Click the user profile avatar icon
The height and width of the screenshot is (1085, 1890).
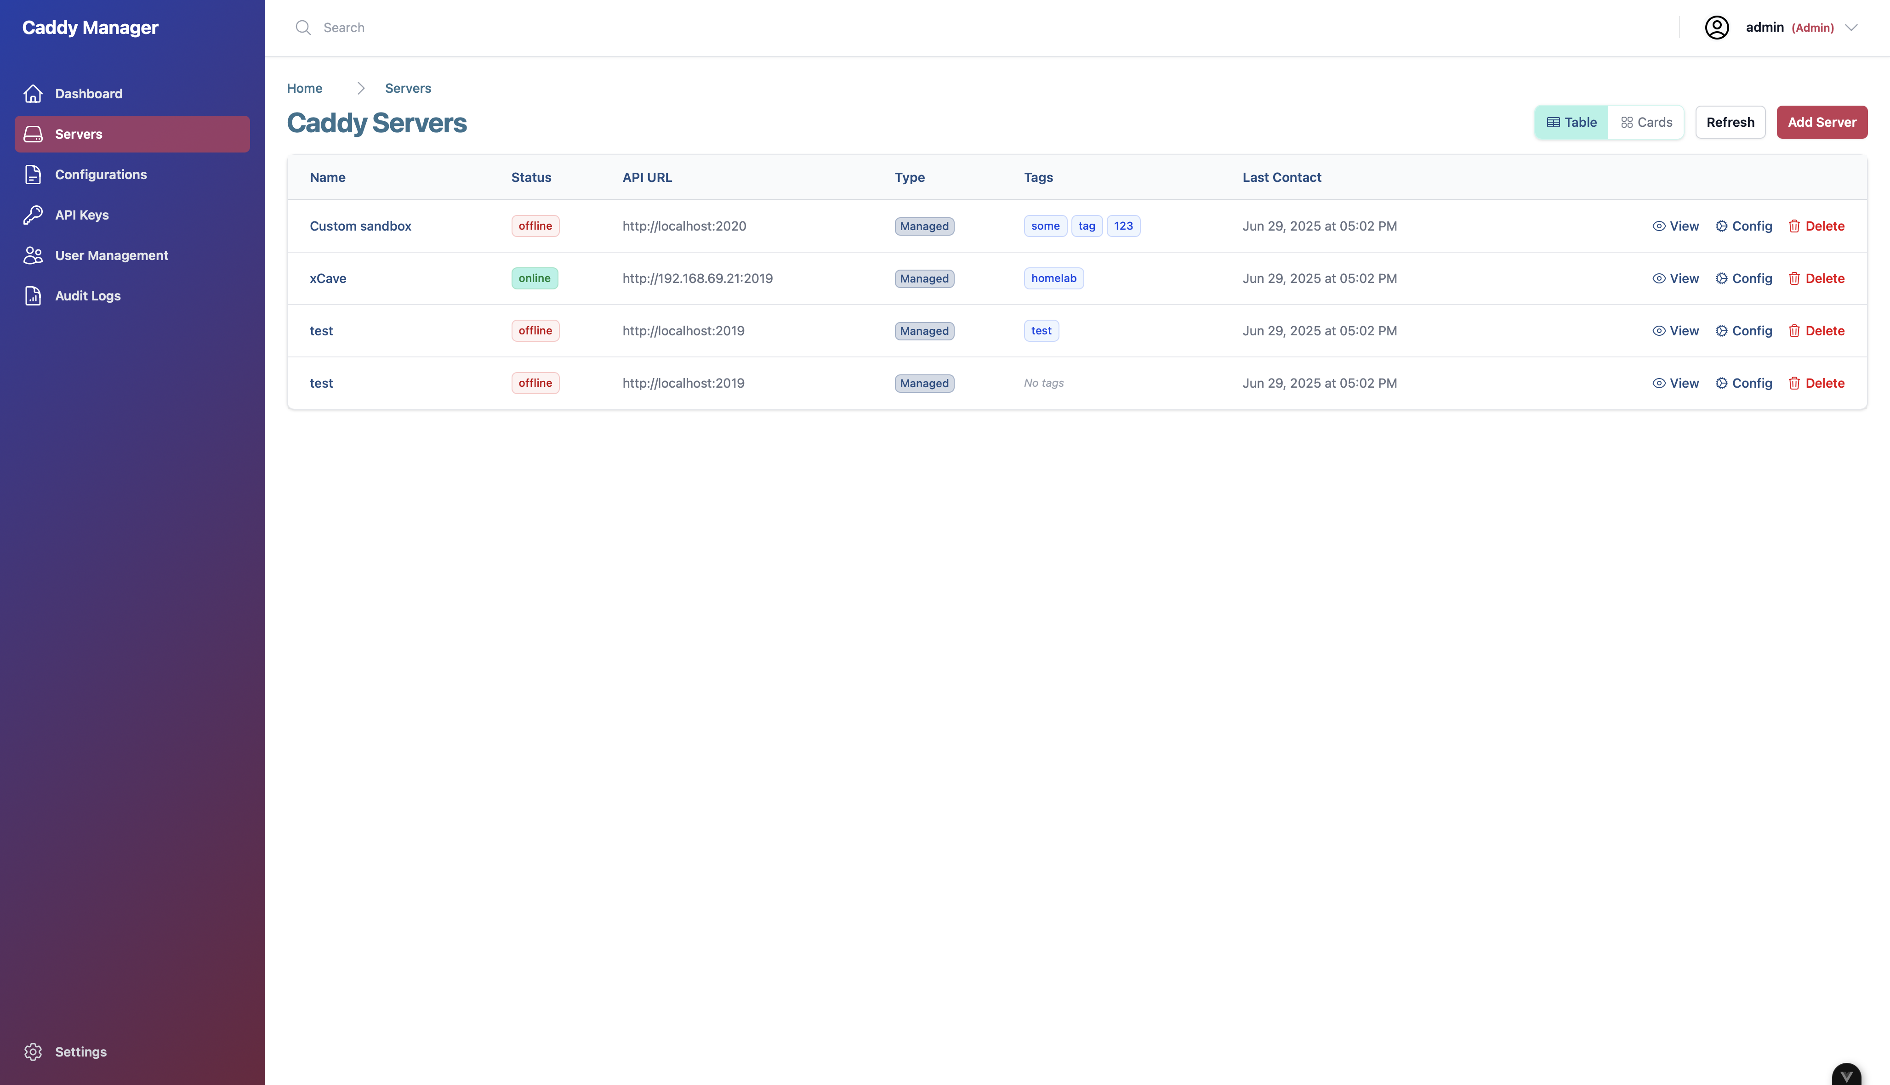(x=1717, y=27)
